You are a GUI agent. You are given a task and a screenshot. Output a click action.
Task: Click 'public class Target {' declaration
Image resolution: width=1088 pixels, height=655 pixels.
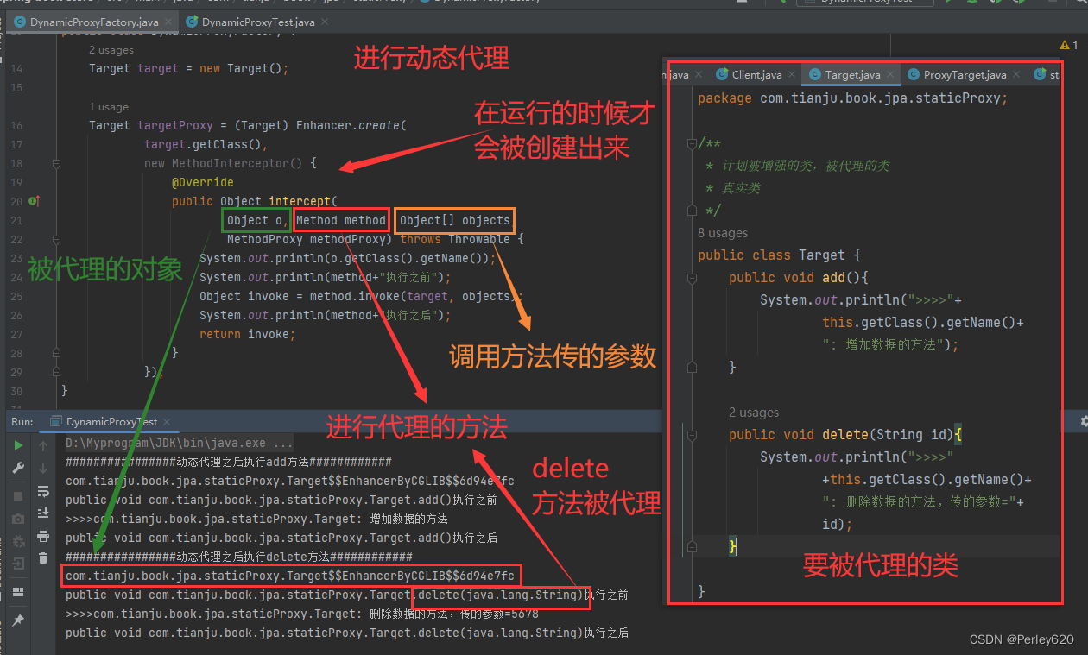click(779, 255)
